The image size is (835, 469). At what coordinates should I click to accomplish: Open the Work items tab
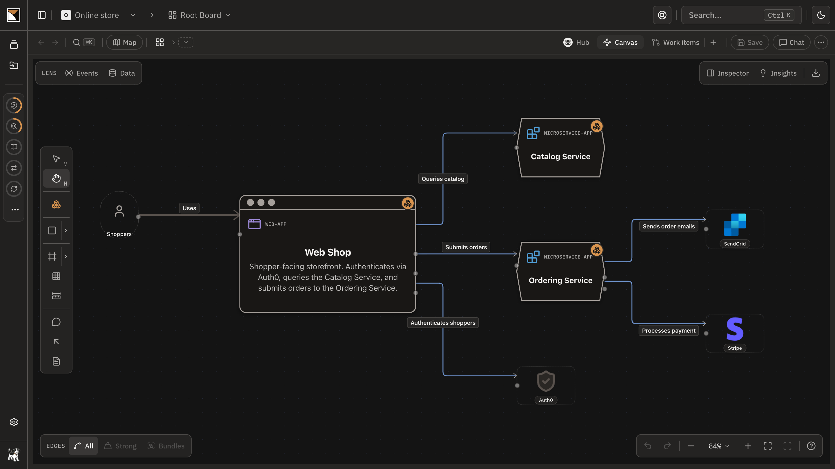click(x=676, y=42)
